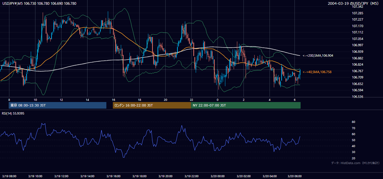Click RSI scale value 50
The height and width of the screenshot is (179, 383).
(x=354, y=140)
